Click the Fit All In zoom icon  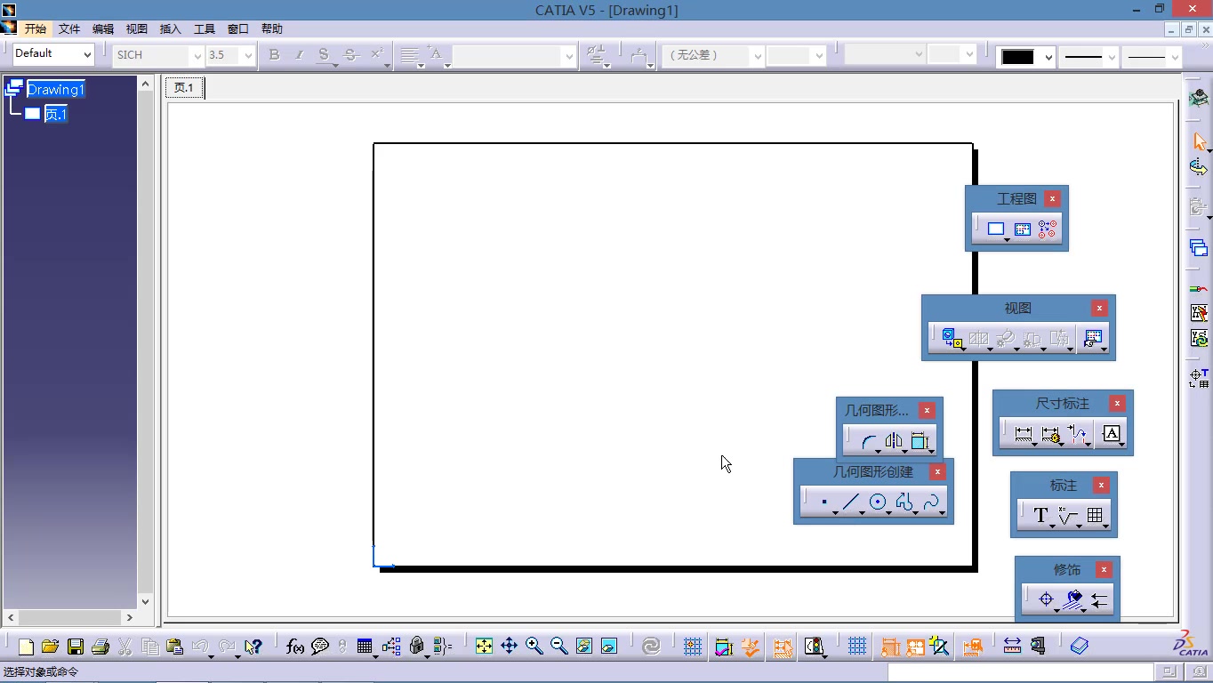pyautogui.click(x=484, y=647)
